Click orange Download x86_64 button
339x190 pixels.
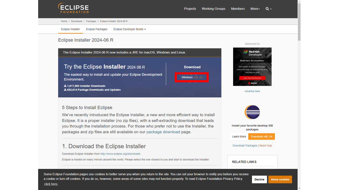tap(261, 136)
